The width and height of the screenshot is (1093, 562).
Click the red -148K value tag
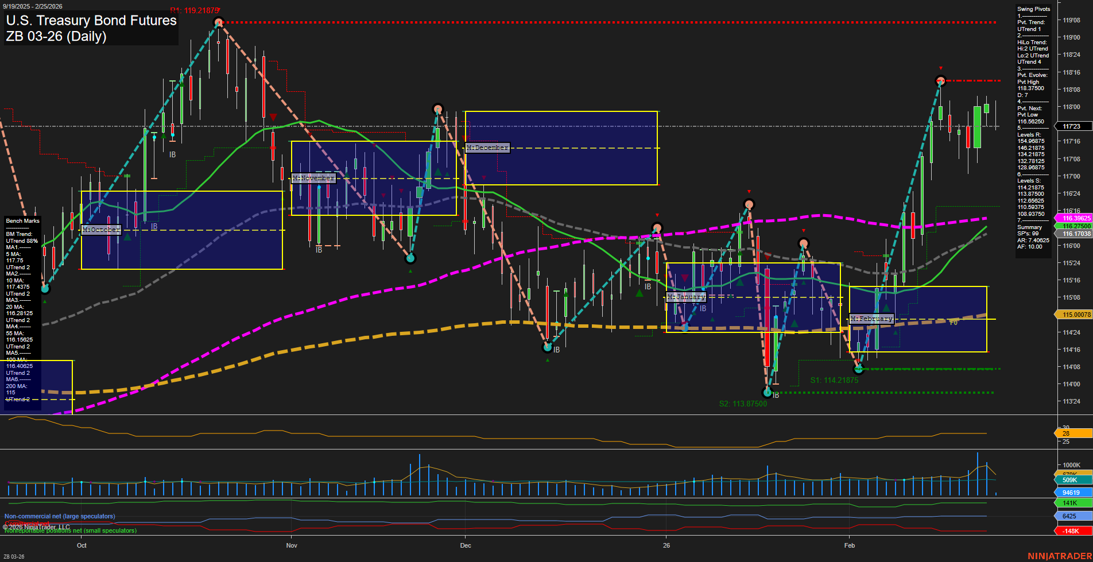click(1071, 531)
